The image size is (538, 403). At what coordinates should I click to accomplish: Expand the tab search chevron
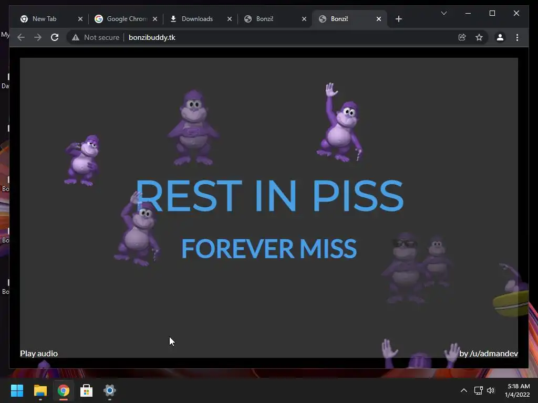pos(443,13)
